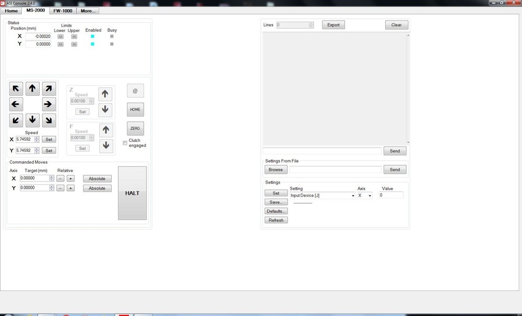Screen dimensions: 522x316
Task: Click the @ button
Action: tap(135, 91)
